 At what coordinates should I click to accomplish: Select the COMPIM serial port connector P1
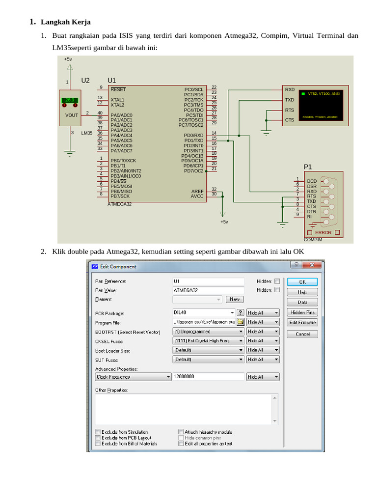click(323, 202)
